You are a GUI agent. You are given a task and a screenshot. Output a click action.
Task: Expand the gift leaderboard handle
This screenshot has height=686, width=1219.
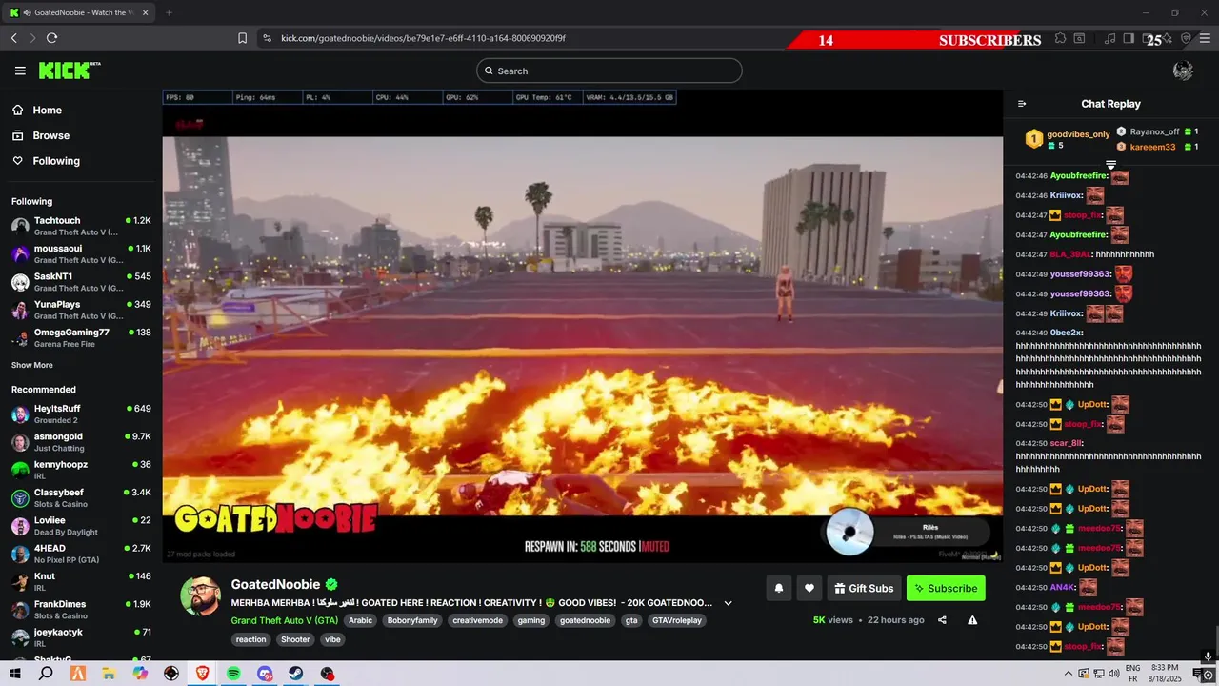[x=1110, y=165]
